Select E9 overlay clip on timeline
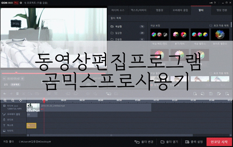The width and height of the screenshot is (233, 147). (32, 114)
